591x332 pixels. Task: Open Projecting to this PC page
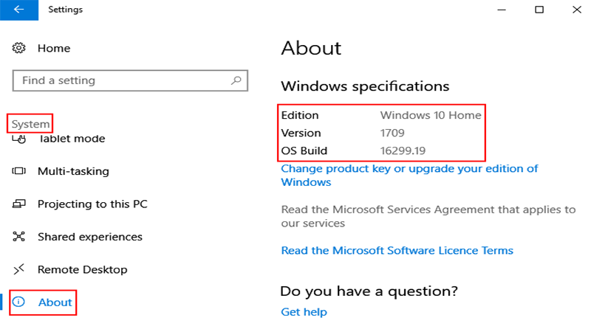click(92, 204)
